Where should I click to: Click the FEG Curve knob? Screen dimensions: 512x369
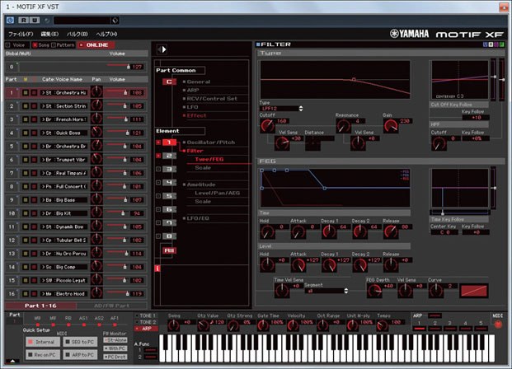(435, 291)
